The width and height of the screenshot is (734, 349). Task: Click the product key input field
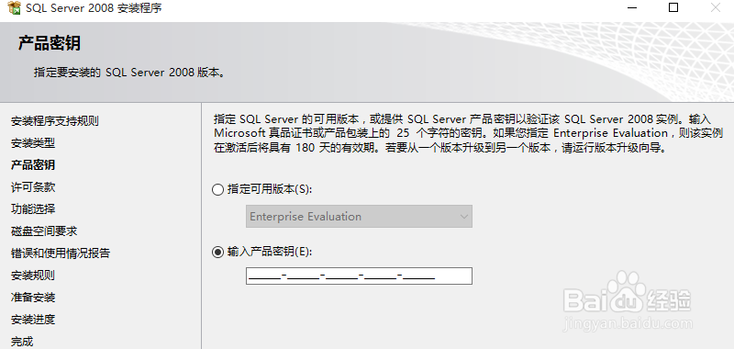(x=359, y=276)
